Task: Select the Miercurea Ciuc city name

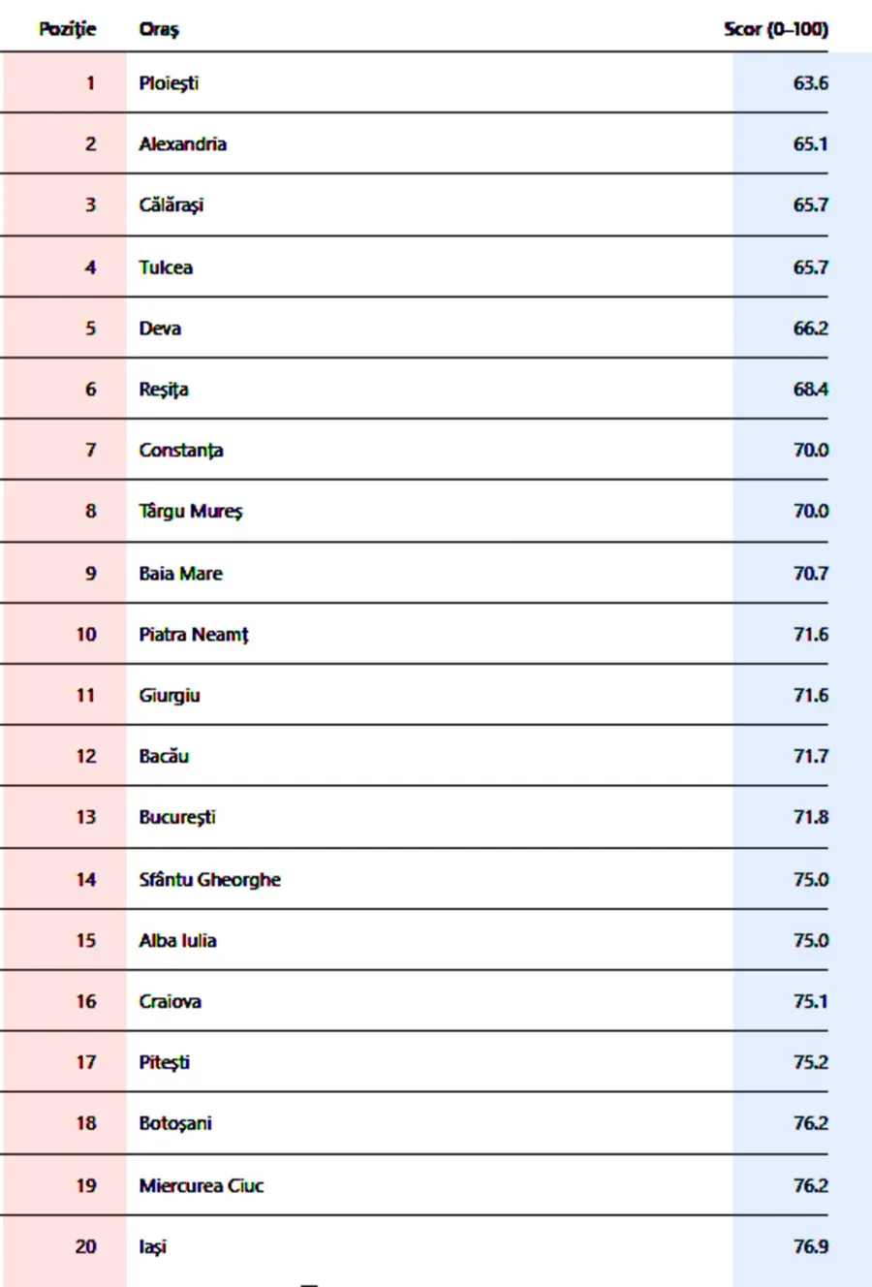Action: [202, 1186]
